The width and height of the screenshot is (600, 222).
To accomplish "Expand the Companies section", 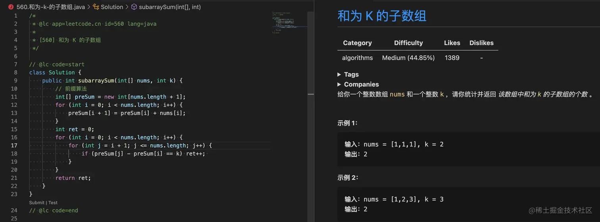I will 358,84.
